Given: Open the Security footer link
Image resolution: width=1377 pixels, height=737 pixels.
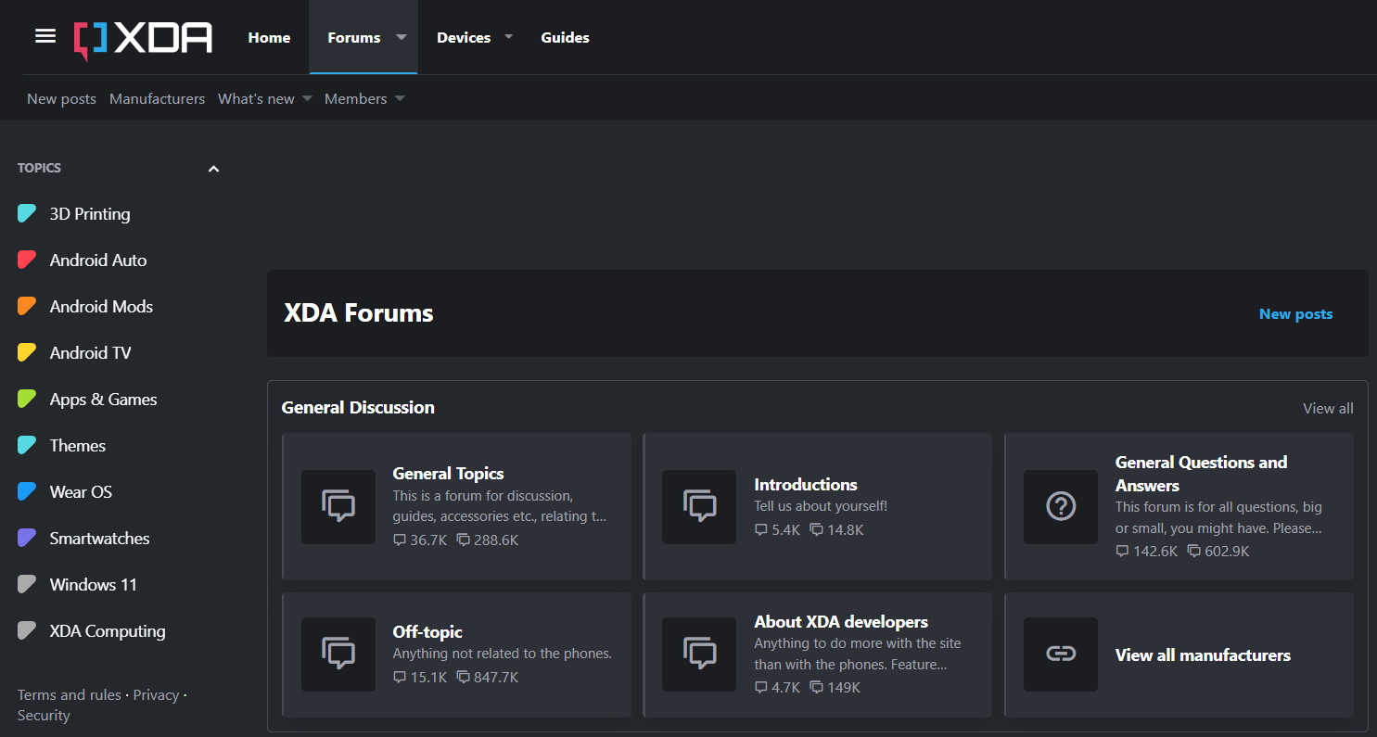Looking at the screenshot, I should pos(44,716).
